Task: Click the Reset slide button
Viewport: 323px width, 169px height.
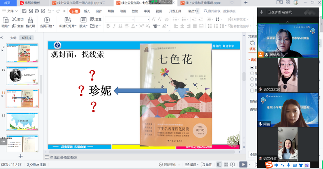Action: pyautogui.click(x=95, y=19)
